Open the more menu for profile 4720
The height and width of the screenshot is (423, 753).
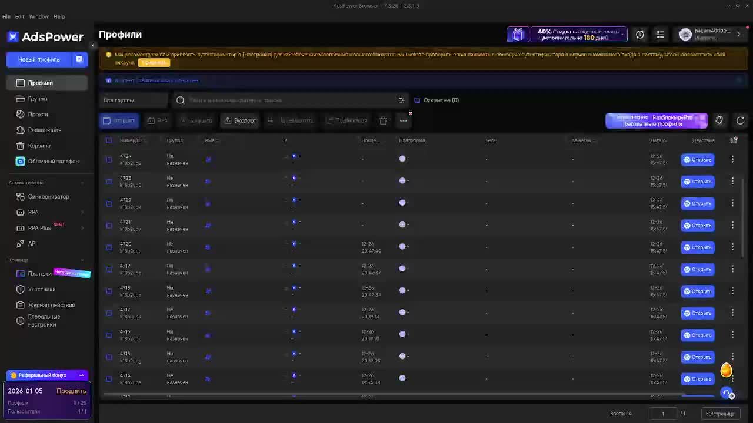(732, 247)
